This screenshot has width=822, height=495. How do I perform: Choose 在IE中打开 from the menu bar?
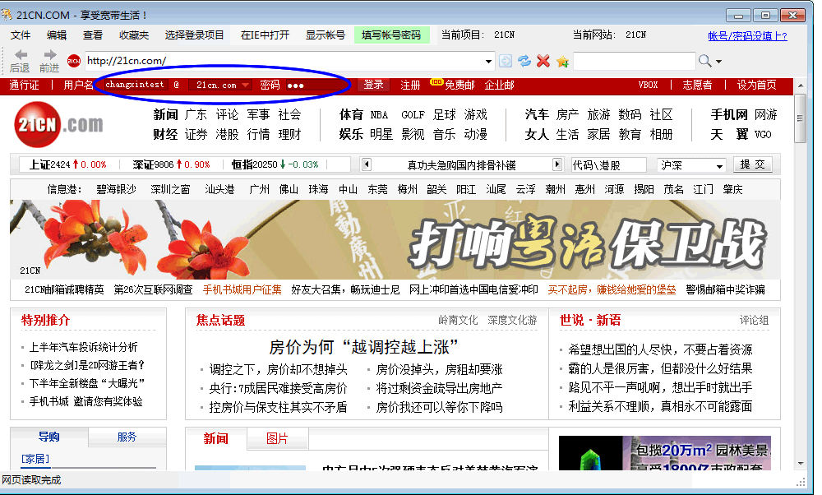pos(265,35)
